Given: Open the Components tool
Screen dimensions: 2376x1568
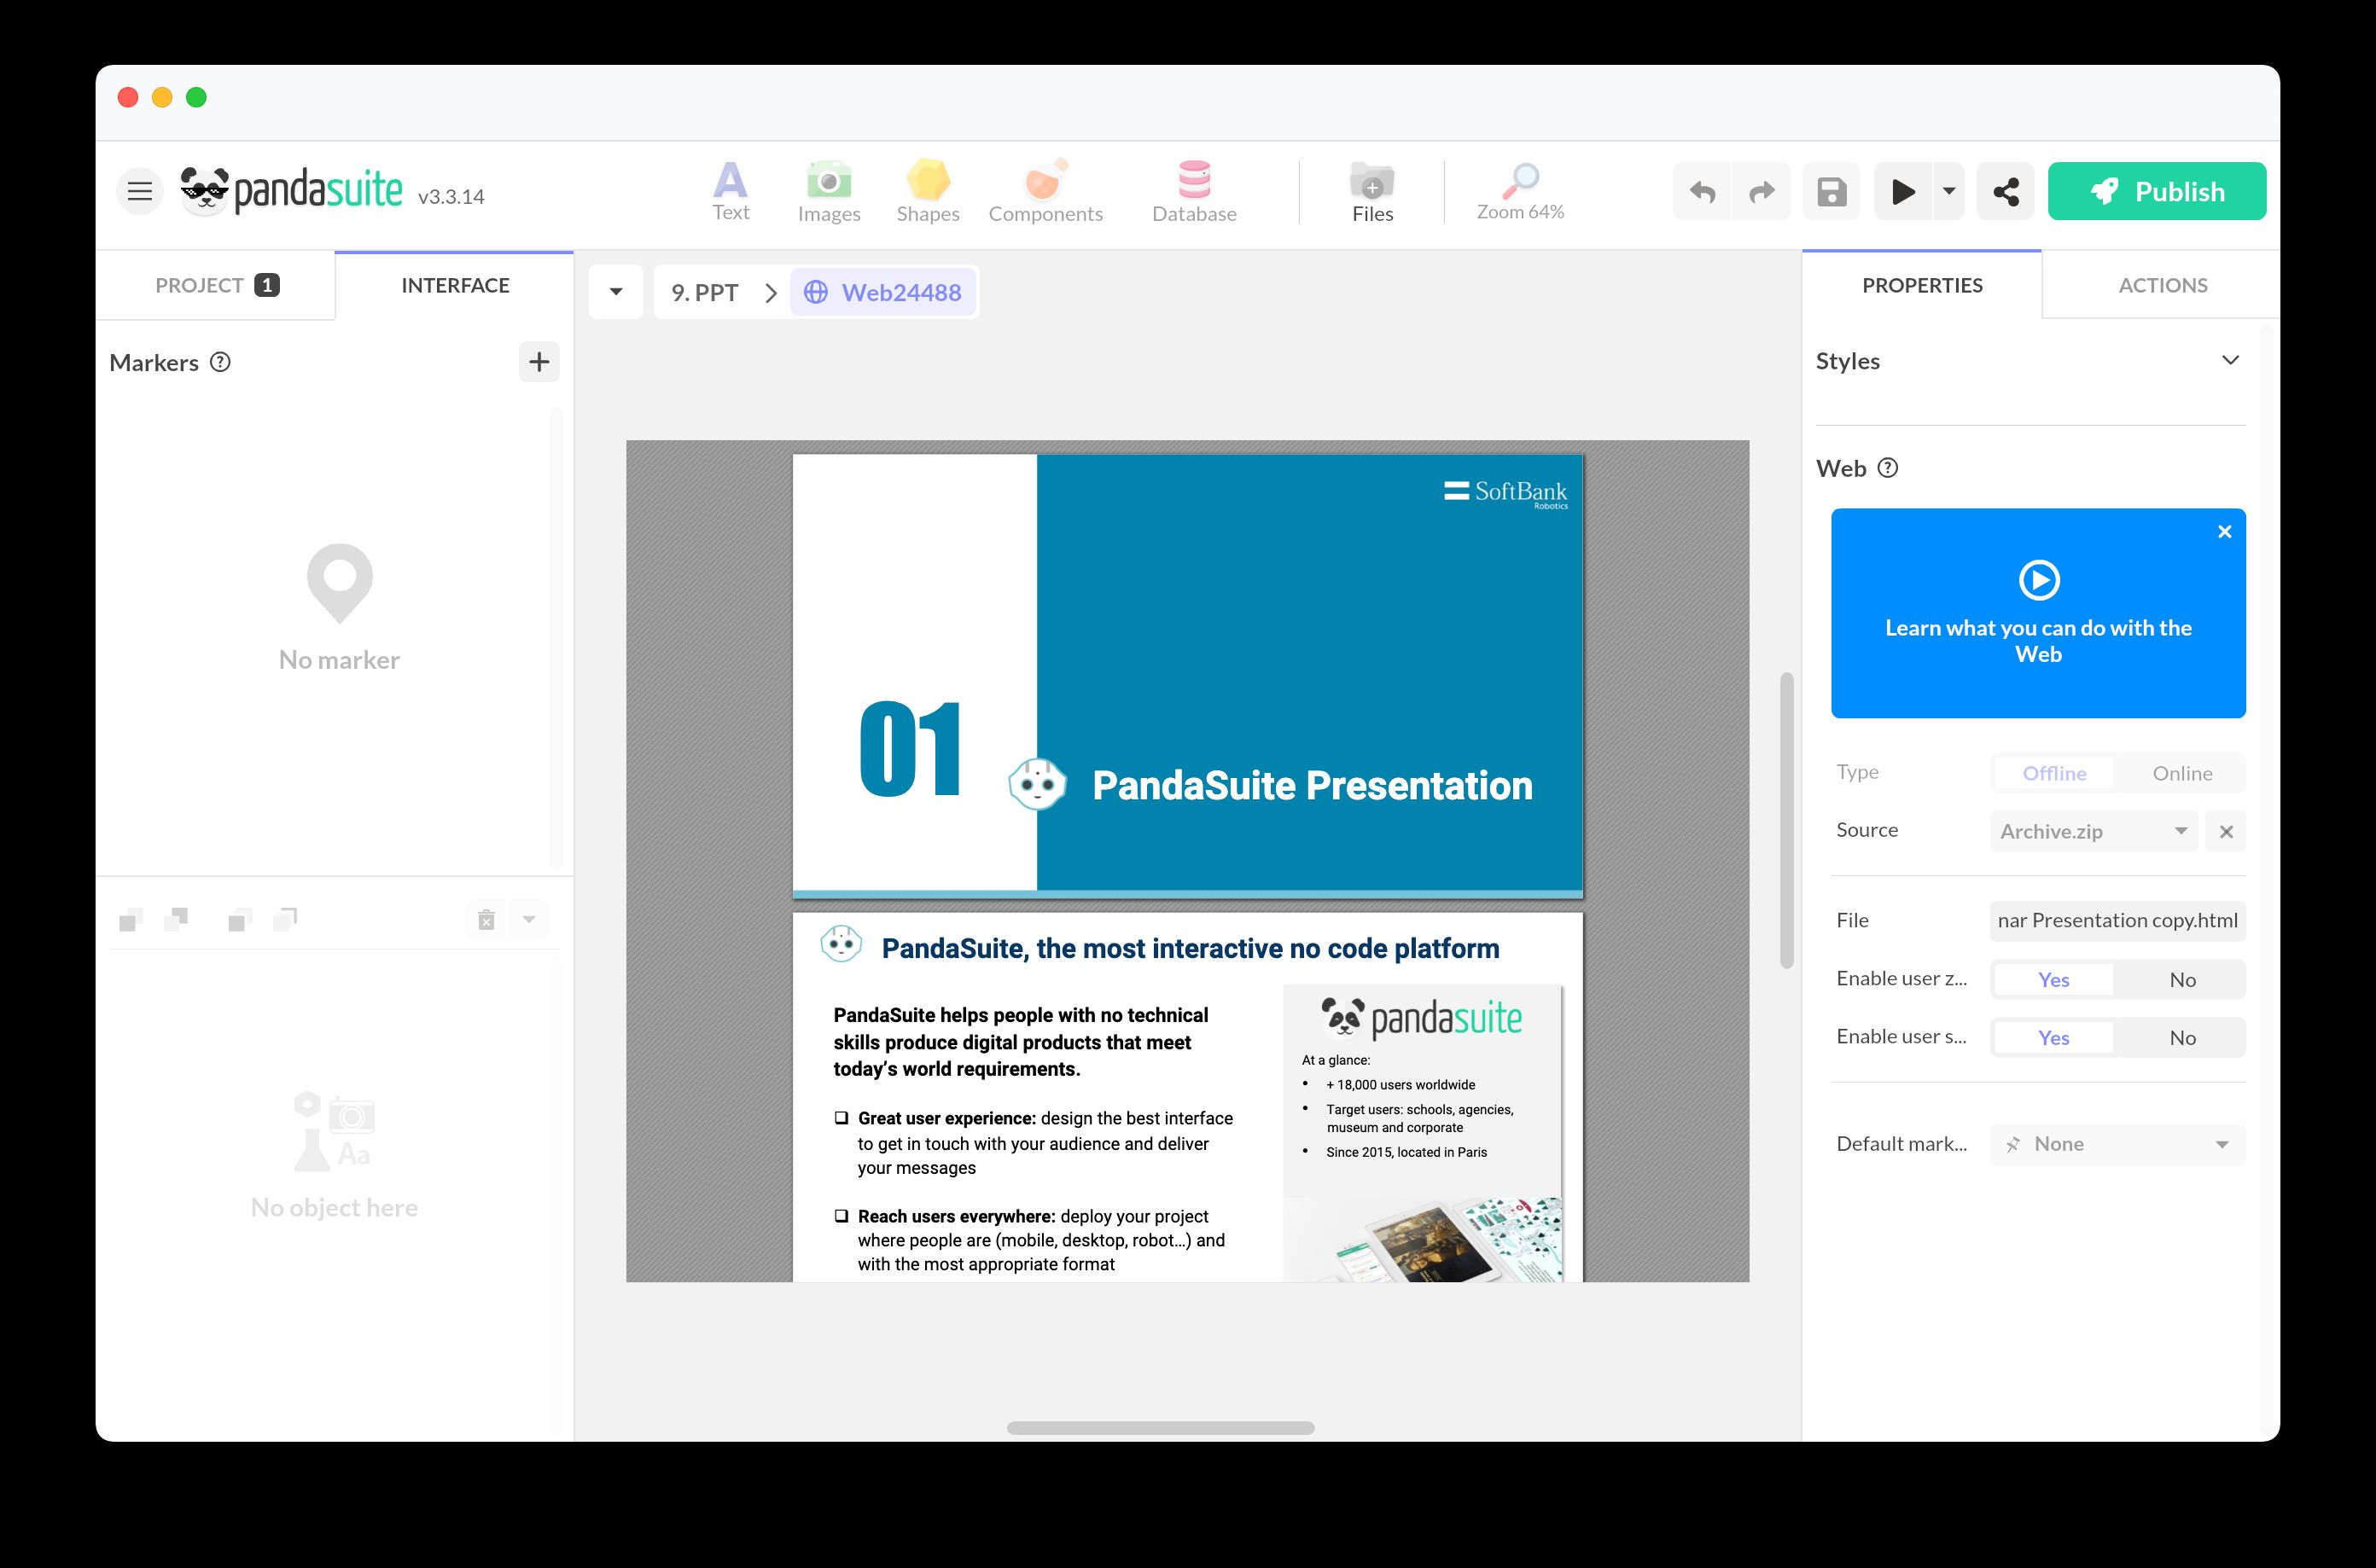Looking at the screenshot, I should point(1045,190).
